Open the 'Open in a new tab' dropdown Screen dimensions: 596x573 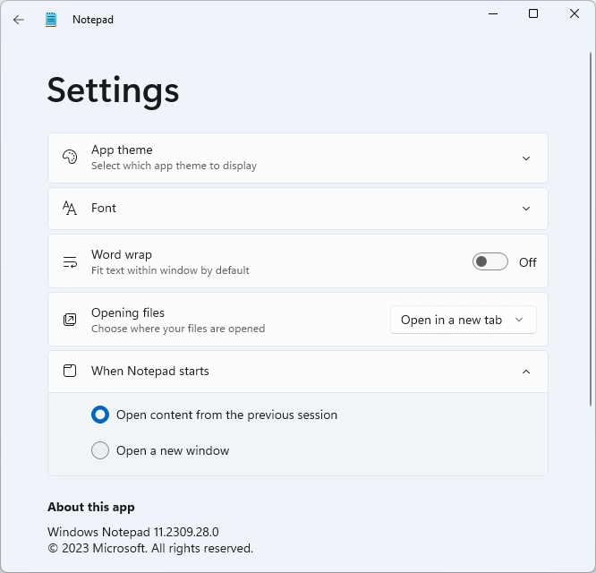click(x=464, y=320)
